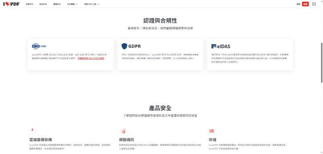The image size is (323, 154).
Task: Click the 產品安全 heading
Action: click(160, 108)
